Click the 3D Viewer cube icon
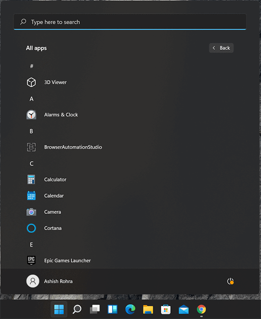The image size is (261, 319). click(31, 82)
